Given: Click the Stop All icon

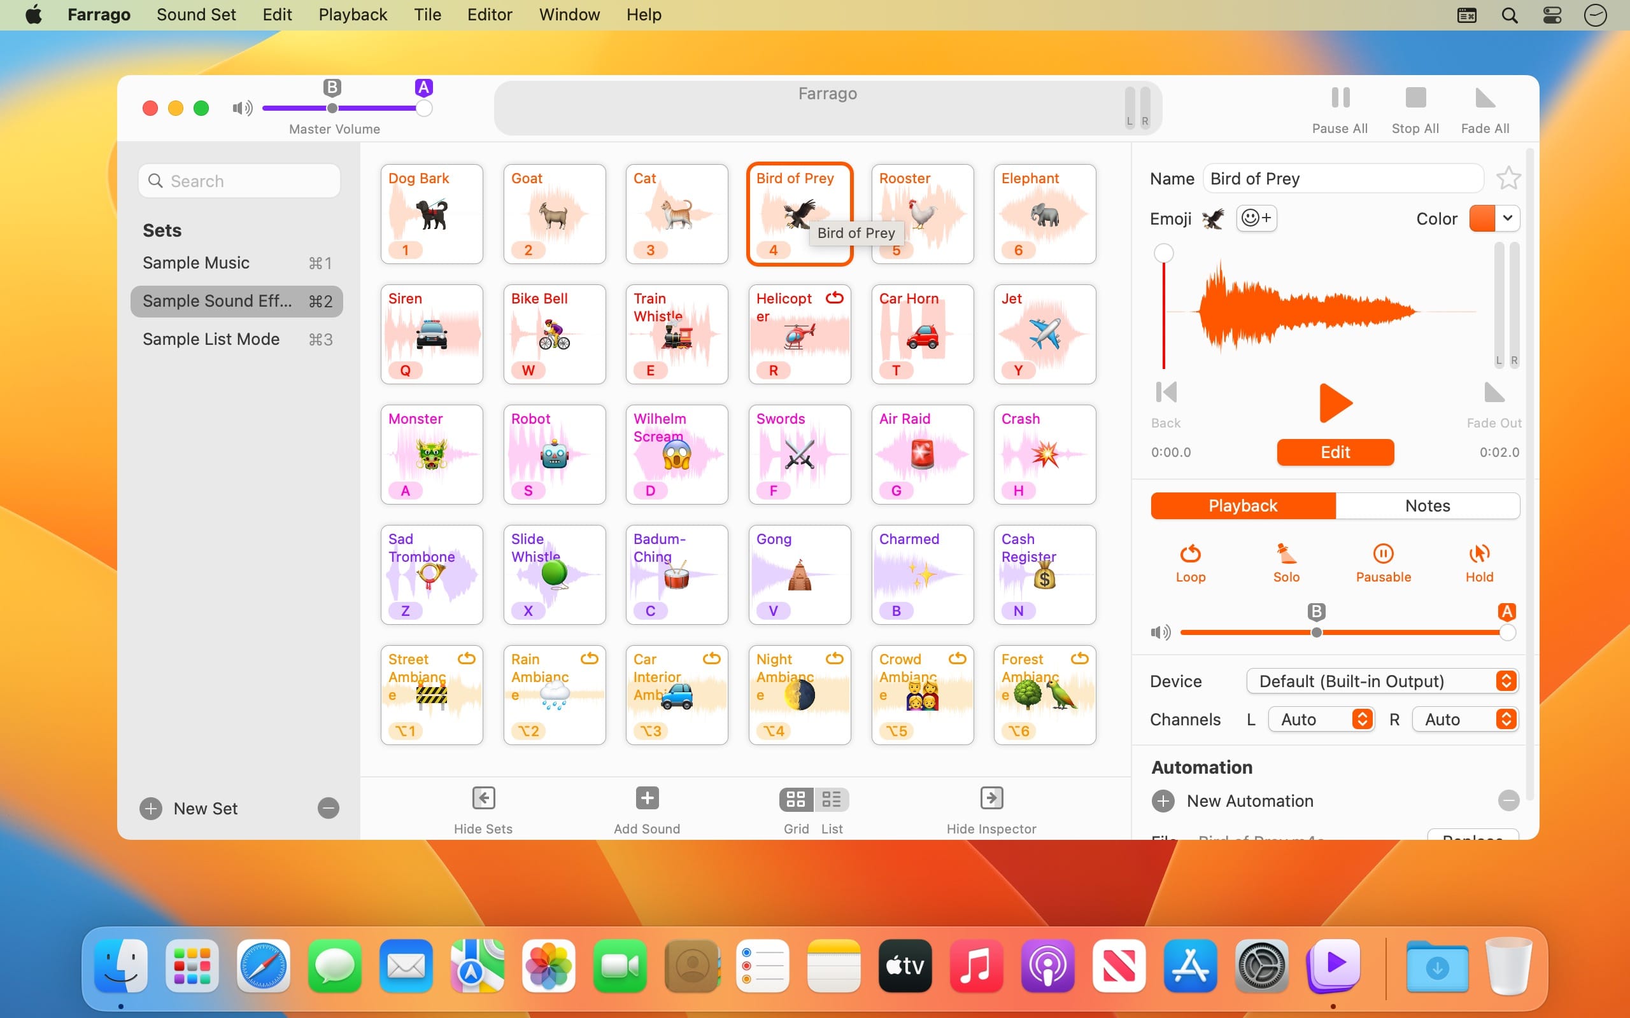Looking at the screenshot, I should coord(1415,98).
